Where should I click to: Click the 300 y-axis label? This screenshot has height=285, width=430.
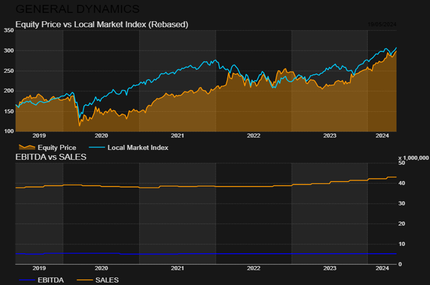(9, 51)
